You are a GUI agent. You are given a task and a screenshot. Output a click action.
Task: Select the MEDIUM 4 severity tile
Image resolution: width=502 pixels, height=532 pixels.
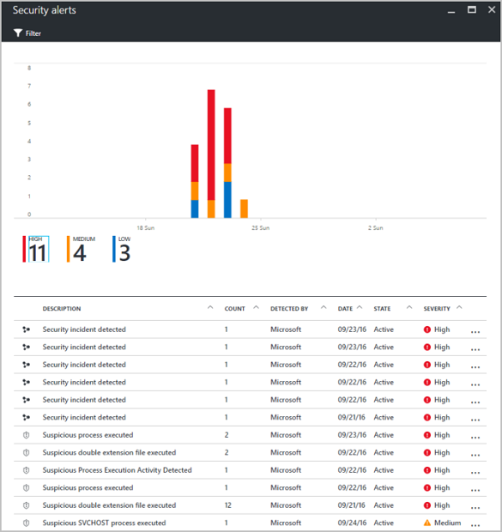pos(81,250)
